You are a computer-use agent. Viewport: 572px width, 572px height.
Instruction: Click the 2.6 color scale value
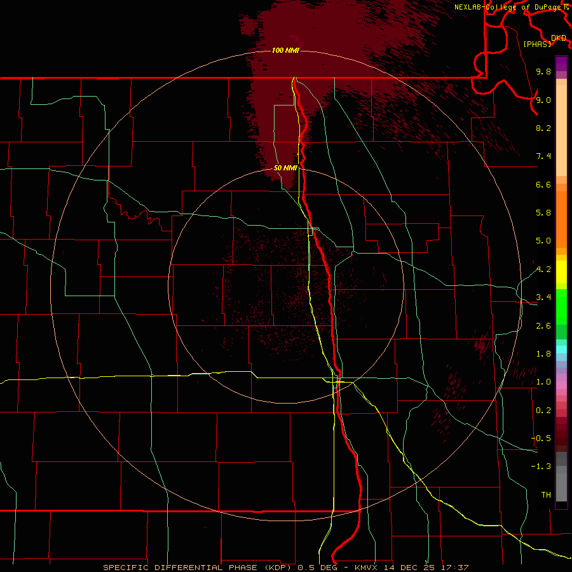pyautogui.click(x=543, y=326)
